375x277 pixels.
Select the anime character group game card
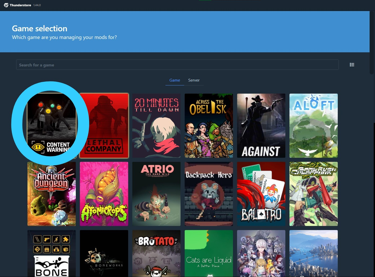tap(261, 253)
